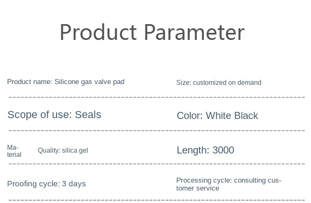
Task: Click the "Length:" label
Action: click(193, 150)
